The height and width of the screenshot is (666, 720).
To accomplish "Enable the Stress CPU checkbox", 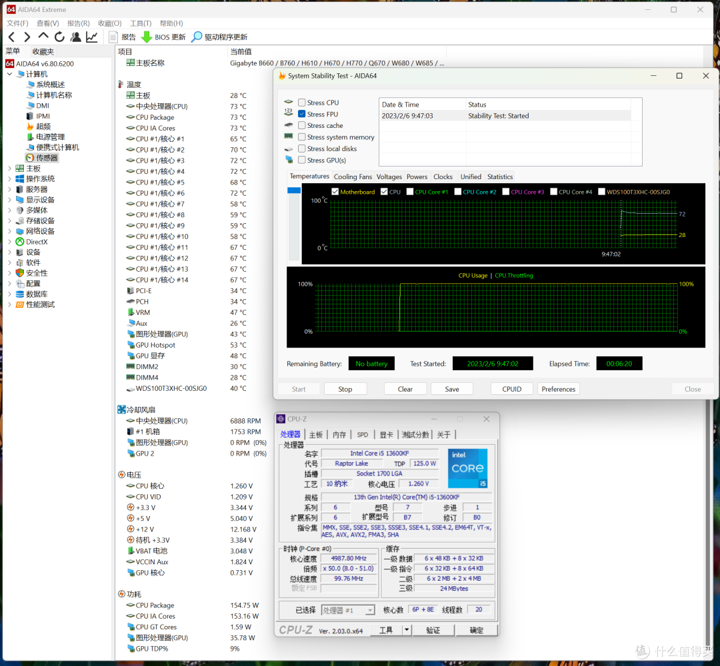I will click(x=302, y=103).
